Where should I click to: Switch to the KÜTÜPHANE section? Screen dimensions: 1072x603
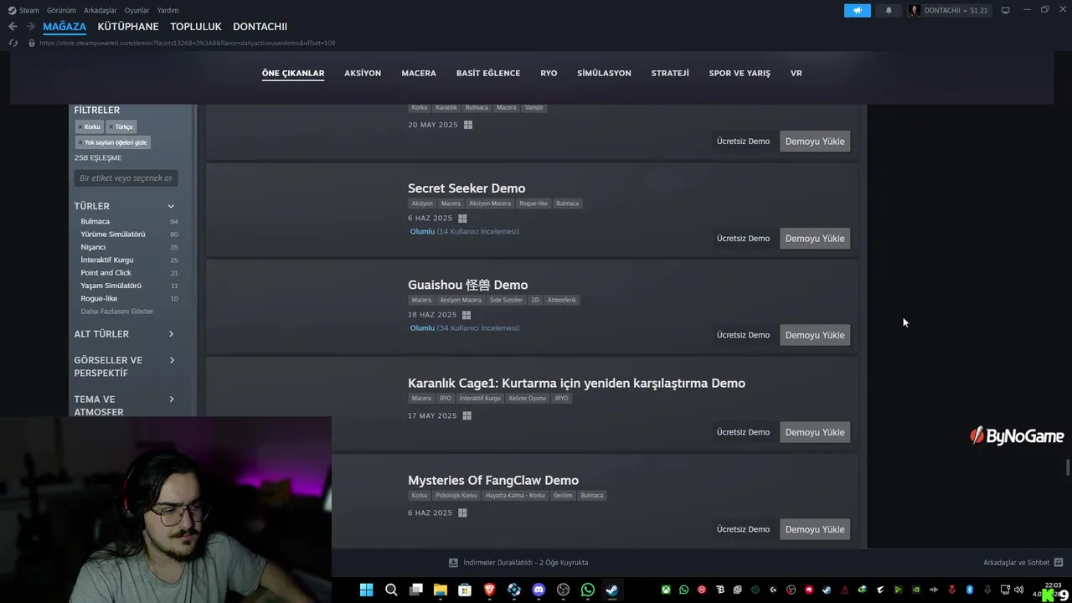click(x=128, y=27)
